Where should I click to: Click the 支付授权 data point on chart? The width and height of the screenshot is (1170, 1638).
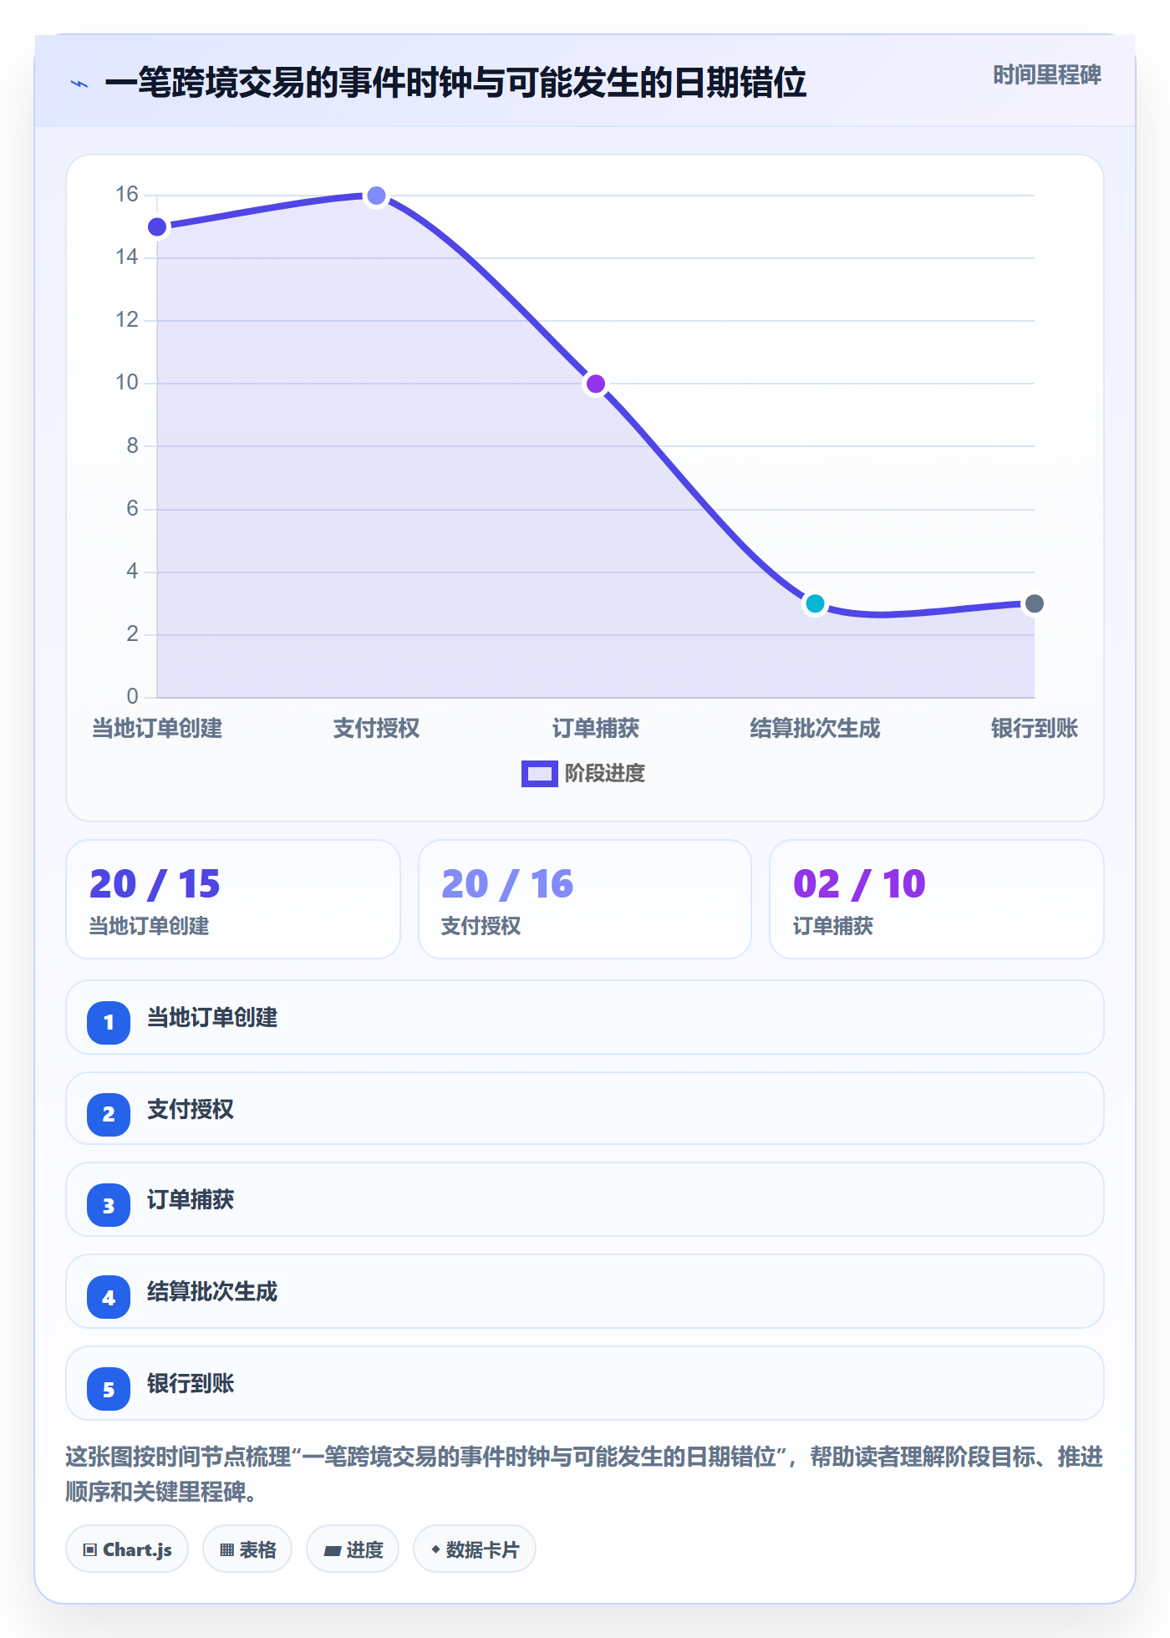pos(377,196)
